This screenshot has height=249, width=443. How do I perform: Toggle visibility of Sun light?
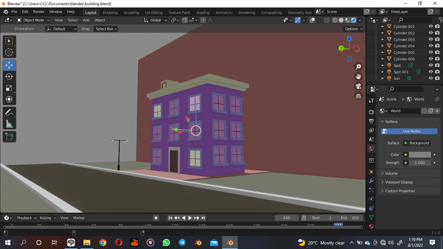431,78
